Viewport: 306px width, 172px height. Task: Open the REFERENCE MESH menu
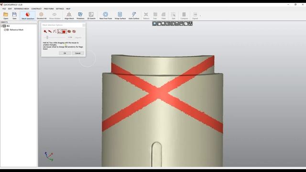(x=22, y=9)
